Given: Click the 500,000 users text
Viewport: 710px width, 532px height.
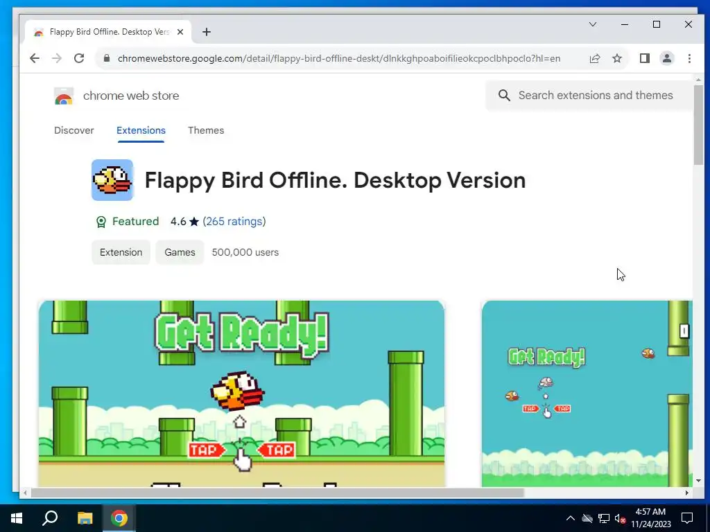Looking at the screenshot, I should [x=245, y=252].
